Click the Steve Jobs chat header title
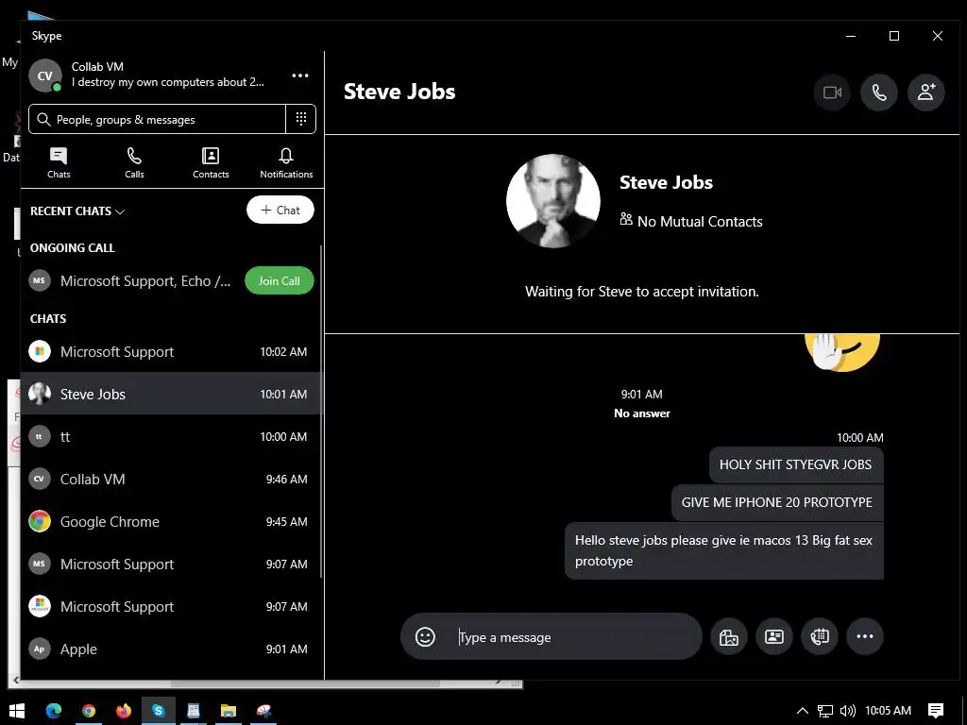Image resolution: width=967 pixels, height=725 pixels. 399,92
